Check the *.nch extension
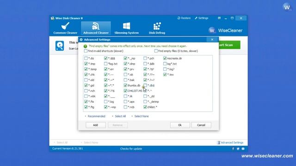 pos(86,91)
